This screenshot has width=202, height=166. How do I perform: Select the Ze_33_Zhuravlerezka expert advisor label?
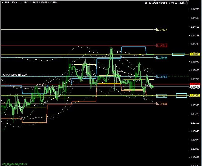click(165, 3)
